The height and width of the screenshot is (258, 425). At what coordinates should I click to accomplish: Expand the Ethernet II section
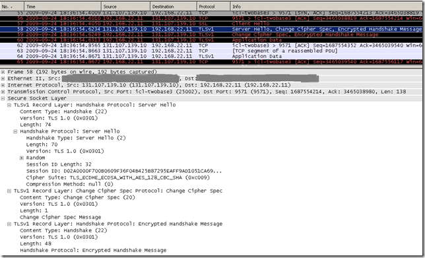(x=3, y=79)
